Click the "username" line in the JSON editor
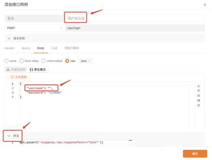Image resolution: width=212 pixels, height=160 pixels. pyautogui.click(x=39, y=88)
